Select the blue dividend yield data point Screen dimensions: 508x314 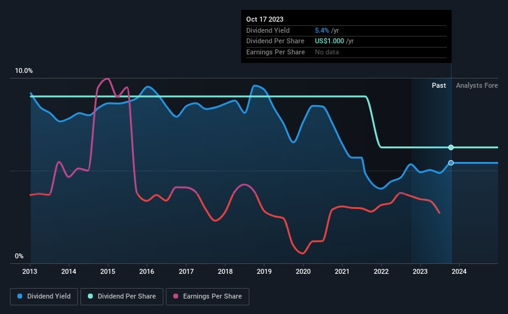tap(451, 163)
